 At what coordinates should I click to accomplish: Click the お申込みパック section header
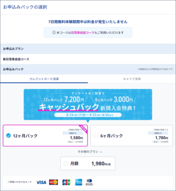pyautogui.click(x=88, y=69)
